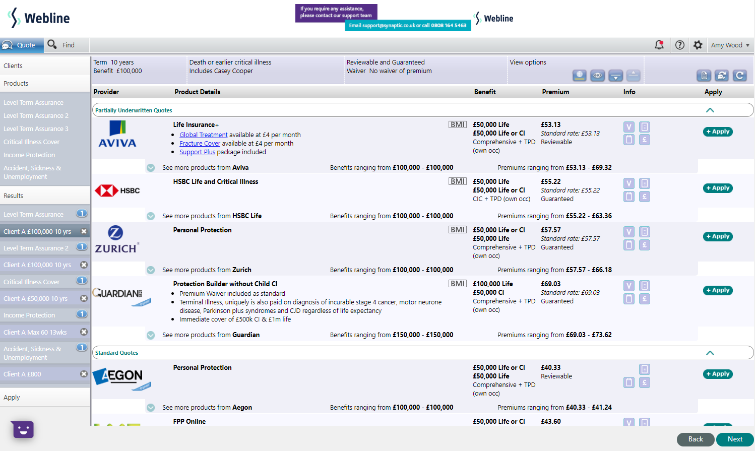Remove Client A £800 result
This screenshot has width=755, height=451.
pyautogui.click(x=84, y=374)
